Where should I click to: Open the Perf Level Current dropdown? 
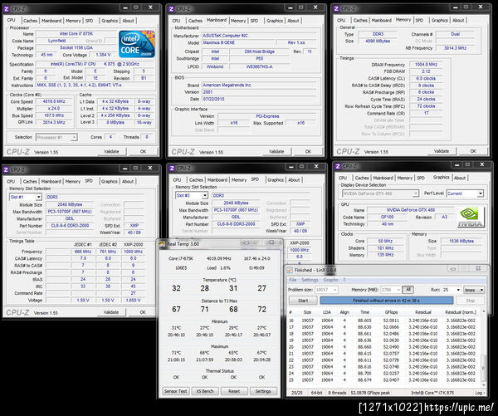[x=481, y=193]
